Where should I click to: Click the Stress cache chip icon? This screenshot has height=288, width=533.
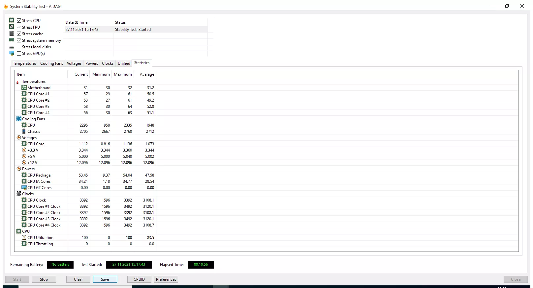point(12,34)
